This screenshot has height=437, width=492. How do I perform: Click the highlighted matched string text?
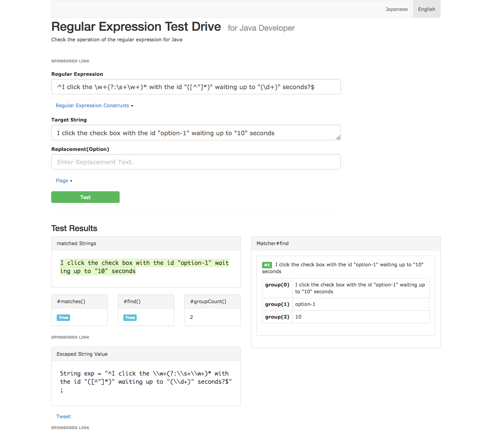tap(144, 267)
